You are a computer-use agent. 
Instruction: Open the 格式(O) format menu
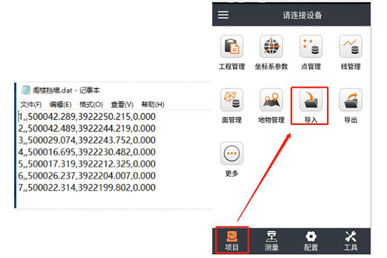(90, 104)
